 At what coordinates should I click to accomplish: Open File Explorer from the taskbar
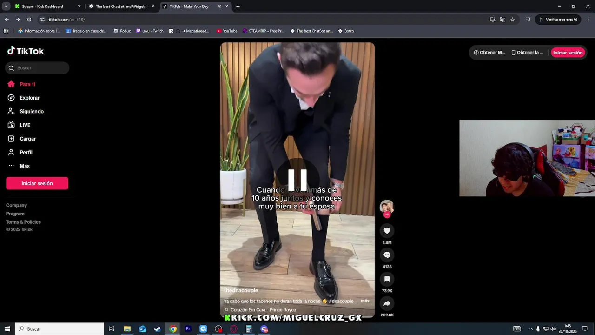[x=127, y=329]
